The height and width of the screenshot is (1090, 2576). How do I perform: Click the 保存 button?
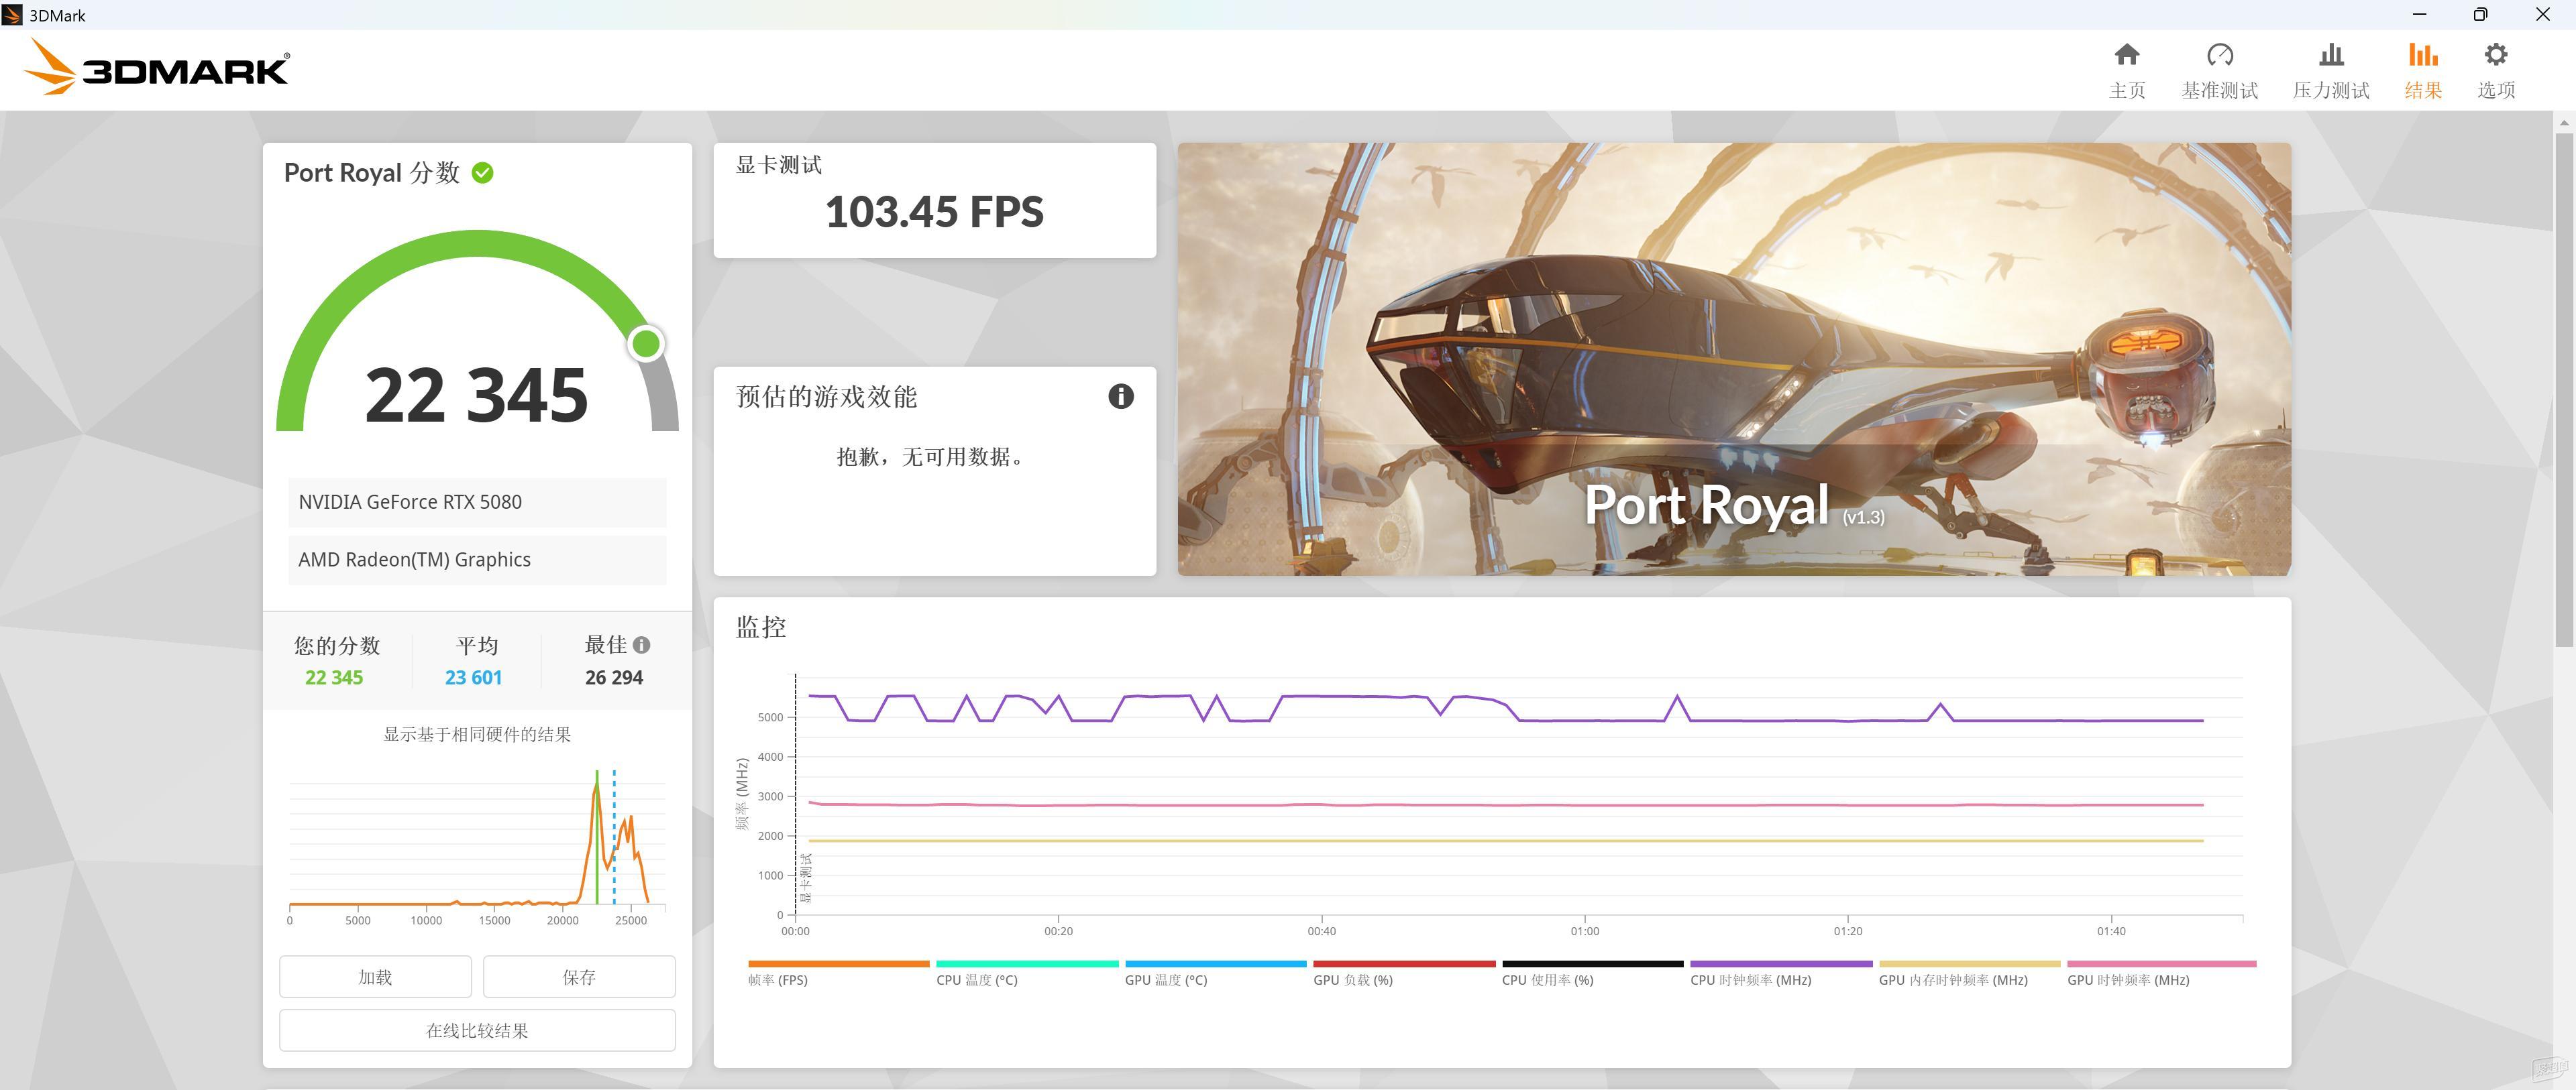point(579,976)
